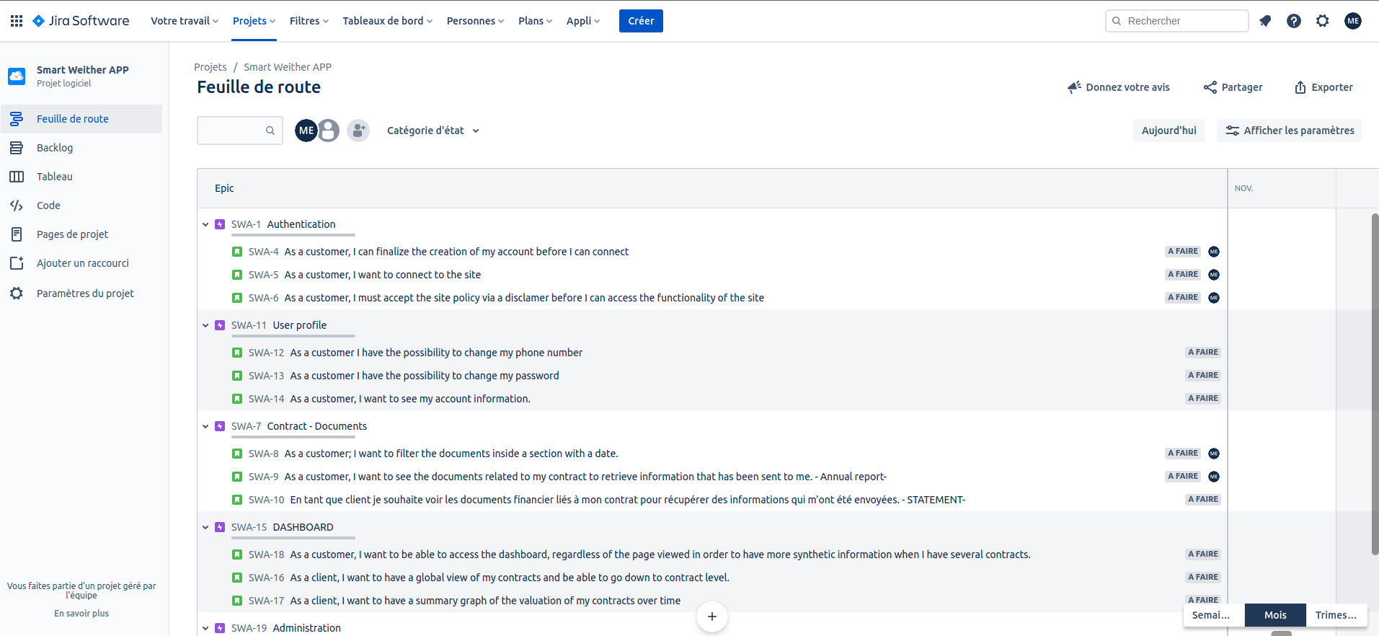Collapse the SWA-7 Contract - Documents epic

(205, 426)
